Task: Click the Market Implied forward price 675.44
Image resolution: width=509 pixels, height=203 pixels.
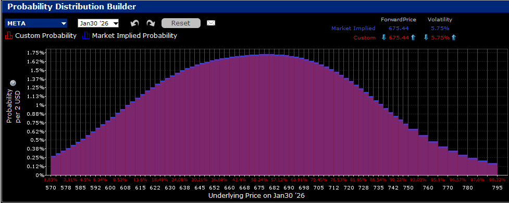Action: [x=399, y=29]
